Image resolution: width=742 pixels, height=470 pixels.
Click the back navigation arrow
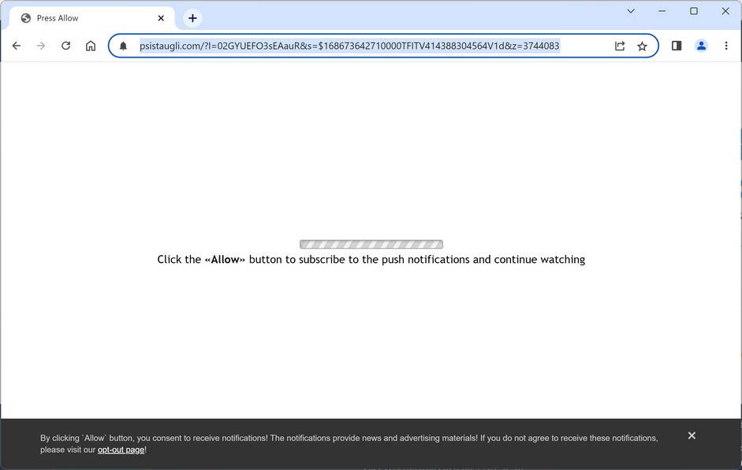tap(16, 46)
